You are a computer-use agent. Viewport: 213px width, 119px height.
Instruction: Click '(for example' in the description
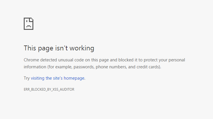click(x=59, y=67)
